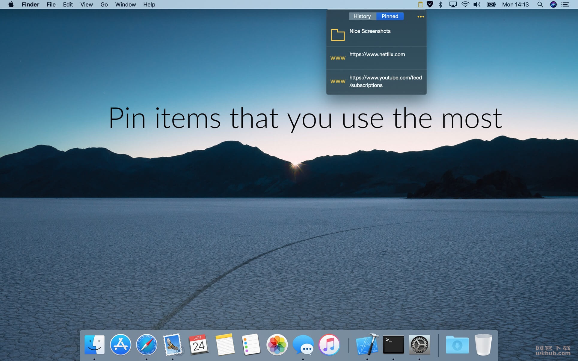Open Notification Center list icon
Screen dimensions: 578x361
[565, 4]
